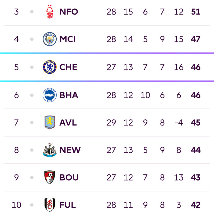Image resolution: width=214 pixels, height=215 pixels.
Task: Click the rank number 8 for Newcastle
Action: tap(16, 150)
